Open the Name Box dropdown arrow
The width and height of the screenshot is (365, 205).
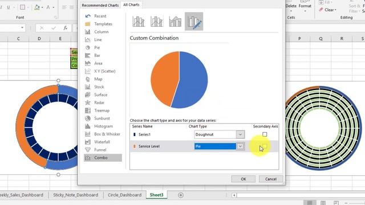click(x=22, y=28)
